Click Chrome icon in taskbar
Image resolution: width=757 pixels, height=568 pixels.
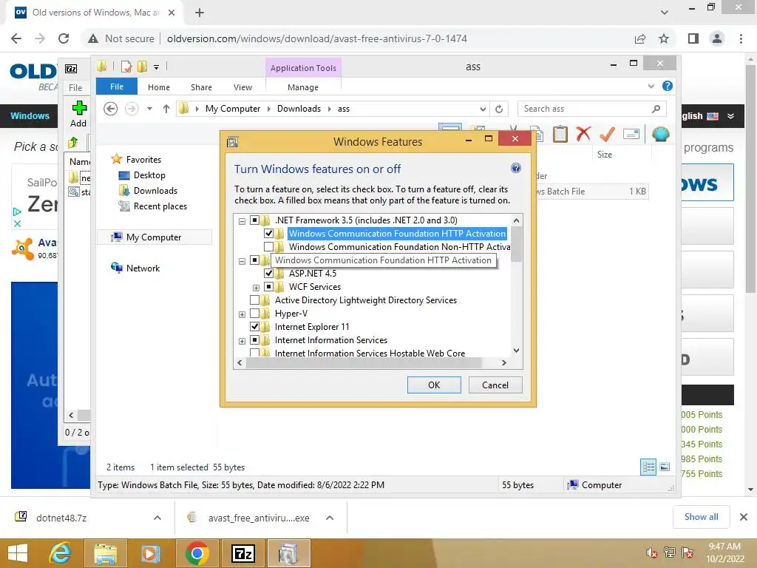pos(197,553)
